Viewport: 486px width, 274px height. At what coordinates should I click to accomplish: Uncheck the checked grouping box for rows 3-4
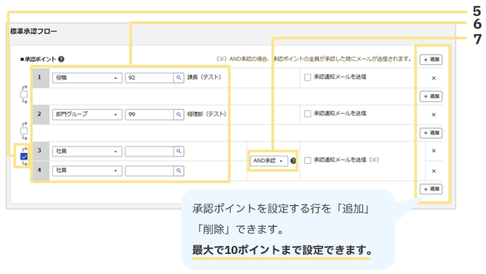(x=24, y=157)
